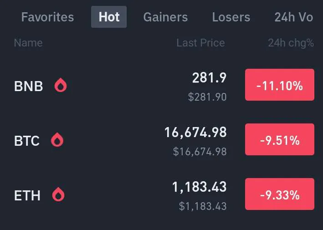The height and width of the screenshot is (230, 323).
Task: Click BNB last price 281.9
Action: pos(209,78)
